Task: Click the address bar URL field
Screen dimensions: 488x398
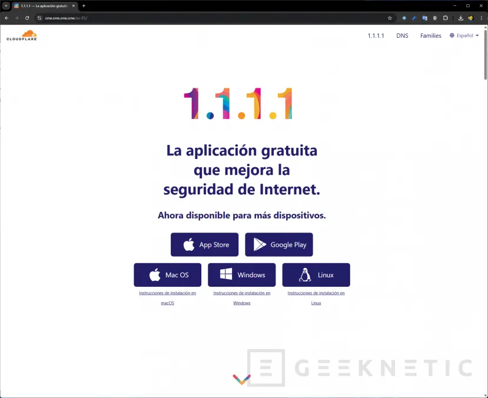Action: coord(215,18)
